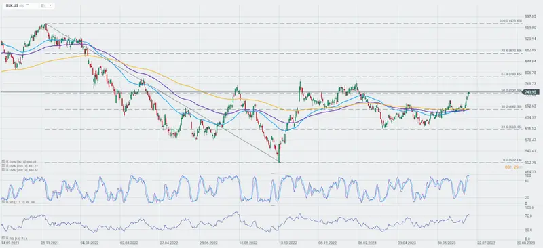
Task: Remove the EMA 200 indicator via its X
Action: 7,169
